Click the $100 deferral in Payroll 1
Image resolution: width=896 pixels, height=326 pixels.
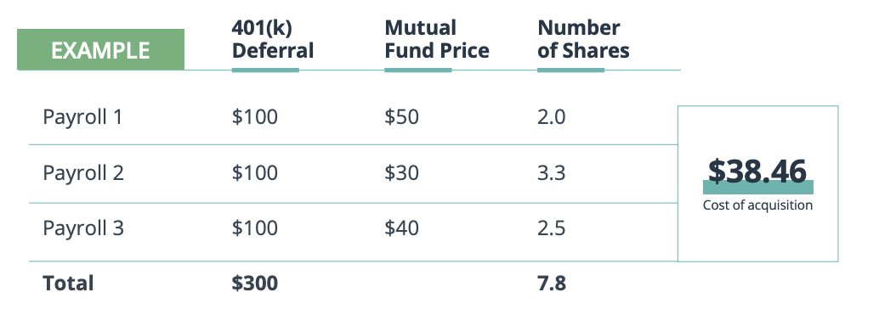point(255,117)
